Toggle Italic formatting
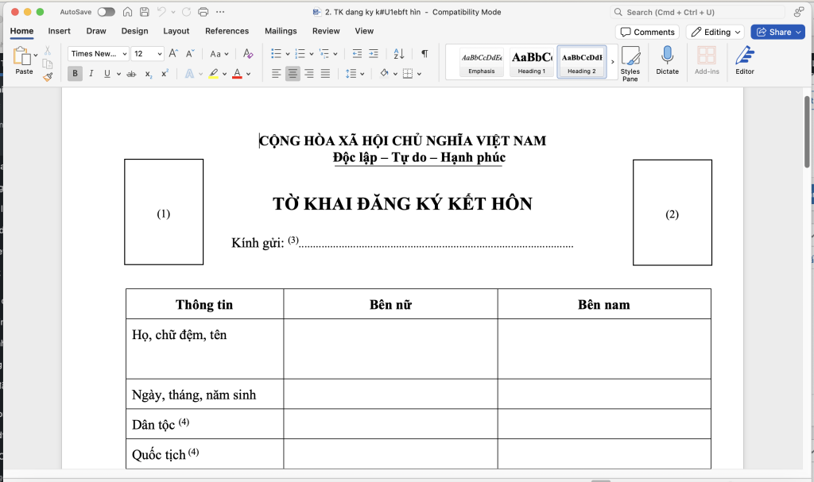814x482 pixels. click(91, 74)
